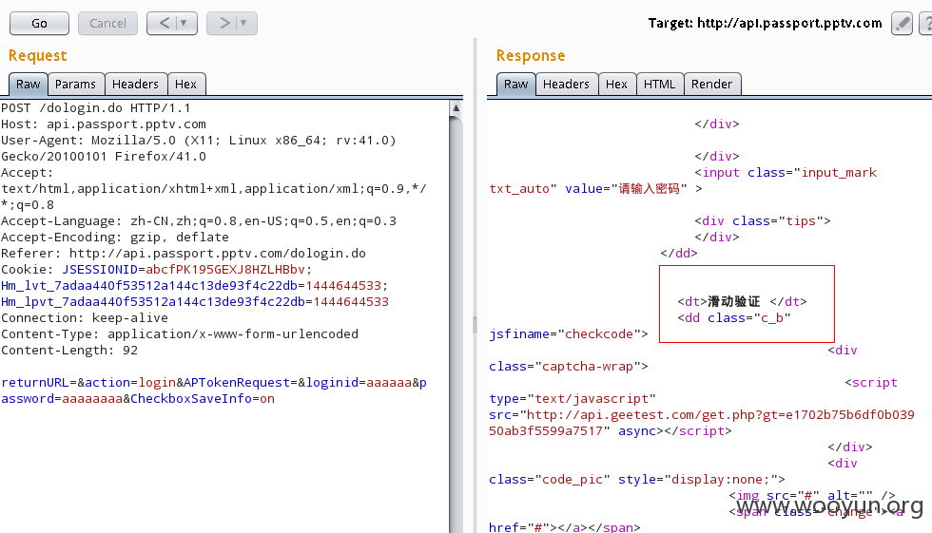This screenshot has width=932, height=533.
Task: Open the Request Headers tab
Action: (135, 85)
